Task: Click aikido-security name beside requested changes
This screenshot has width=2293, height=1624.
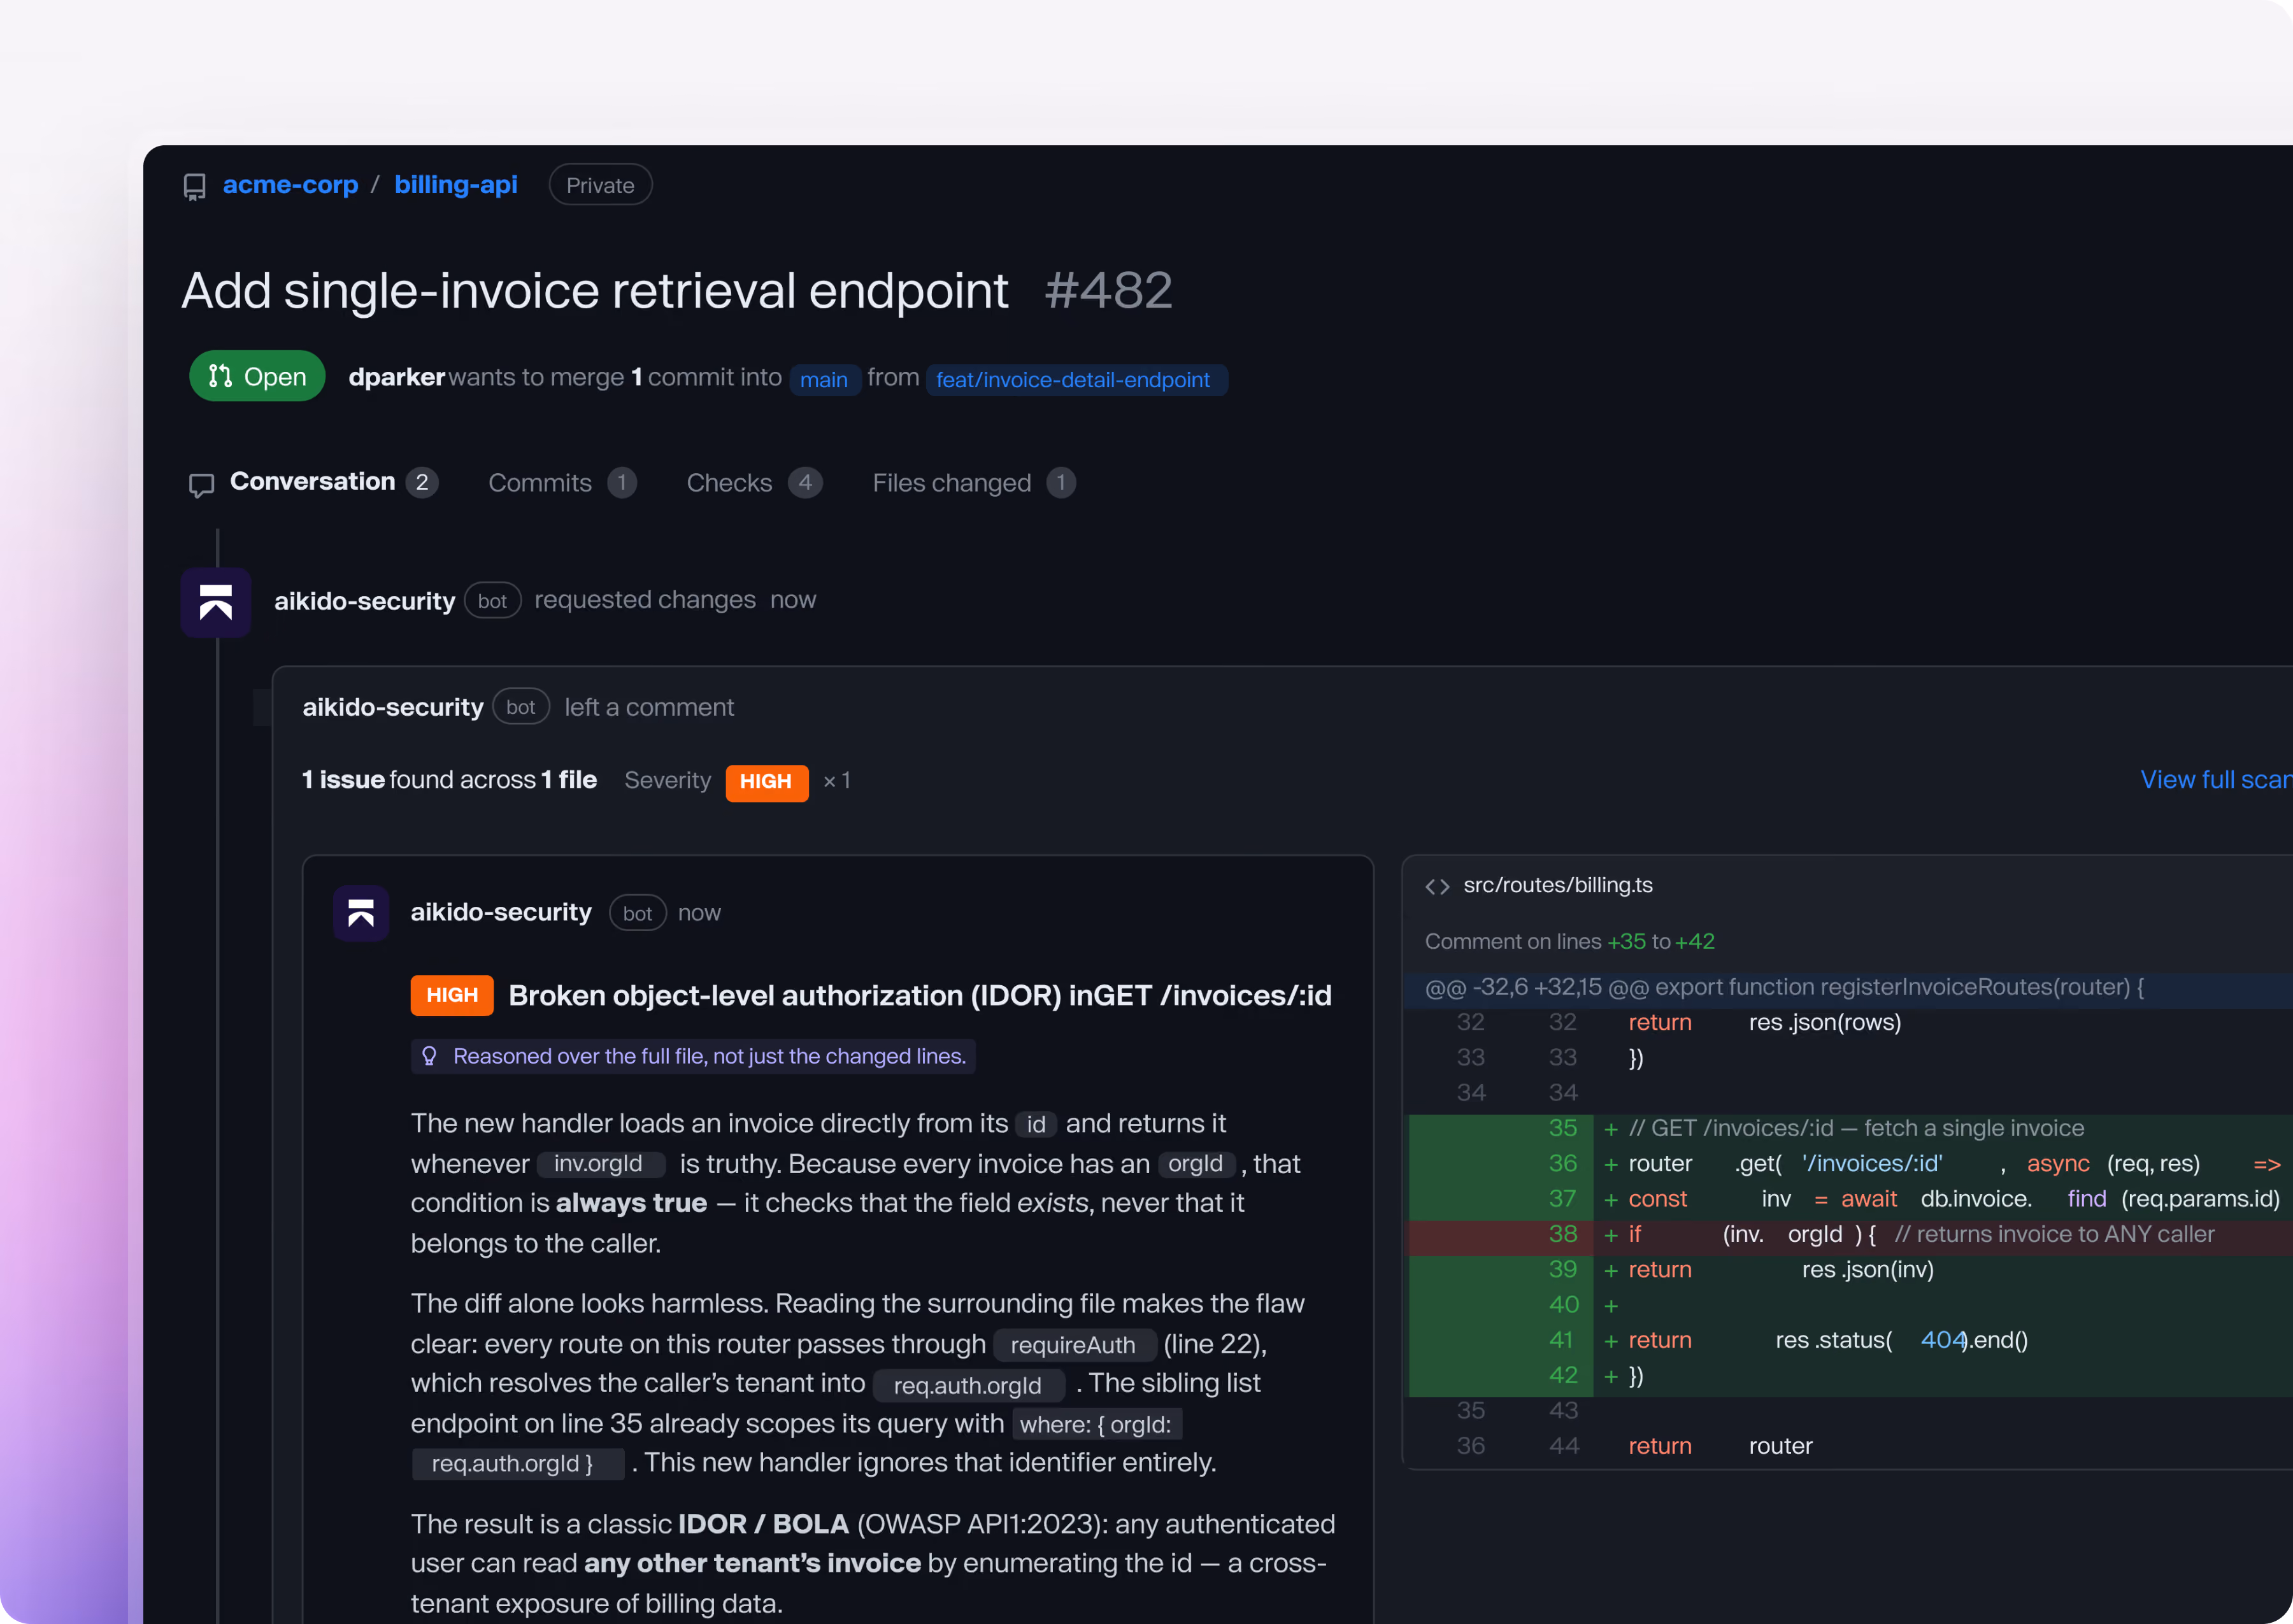Action: pyautogui.click(x=364, y=601)
